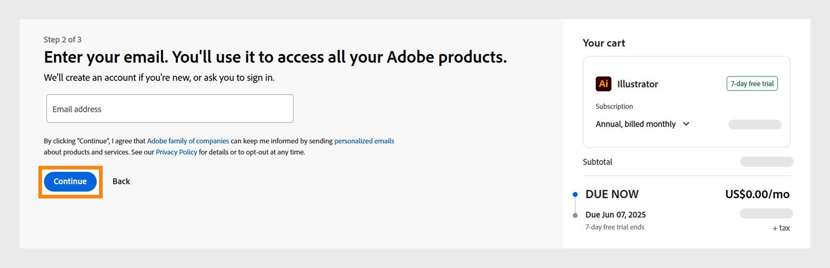Focus the Email address input field
The height and width of the screenshot is (268, 830).
coord(170,109)
